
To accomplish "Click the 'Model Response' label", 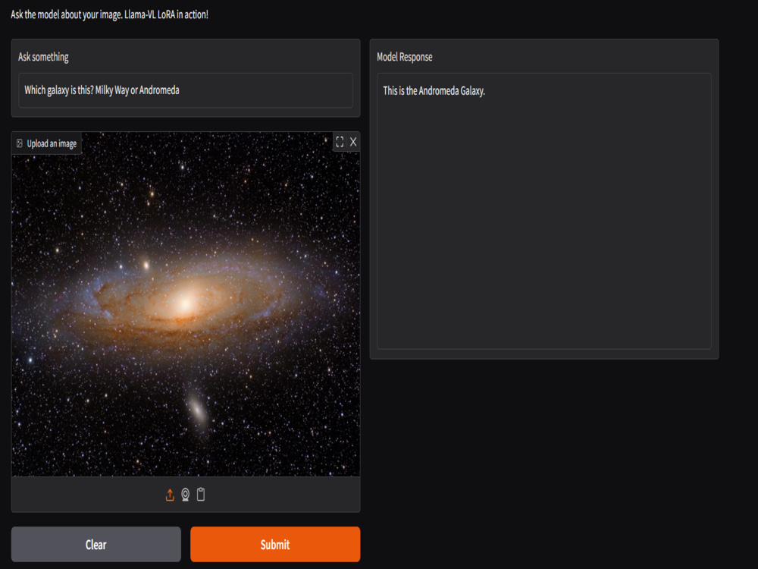I will click(x=405, y=57).
